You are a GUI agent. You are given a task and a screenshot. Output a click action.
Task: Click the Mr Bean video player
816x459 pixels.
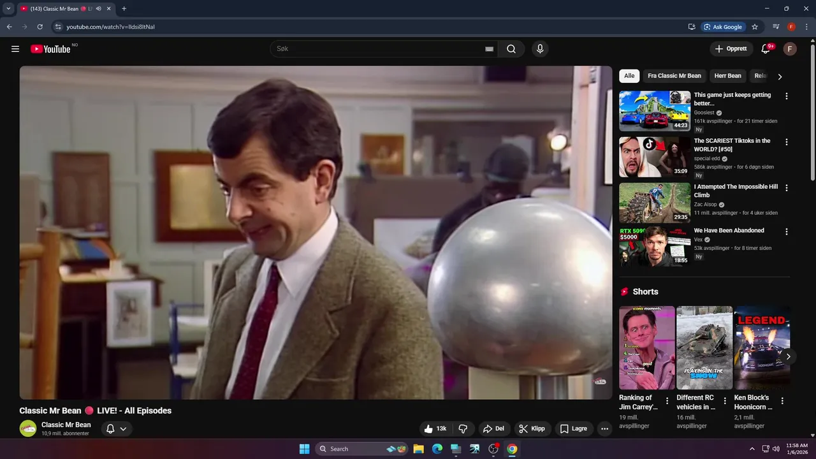(316, 233)
